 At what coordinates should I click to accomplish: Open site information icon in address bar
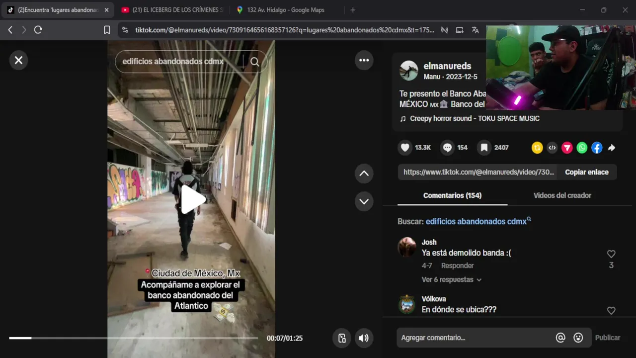pyautogui.click(x=125, y=30)
